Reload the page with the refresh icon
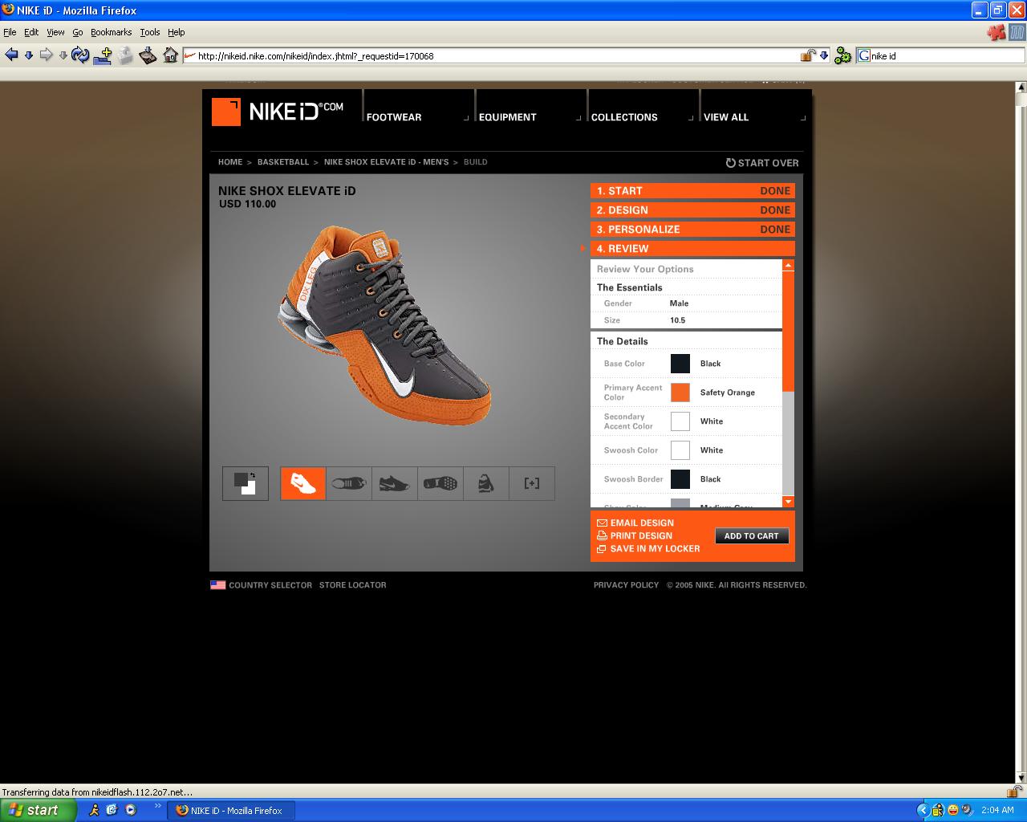The image size is (1027, 822). [x=80, y=55]
